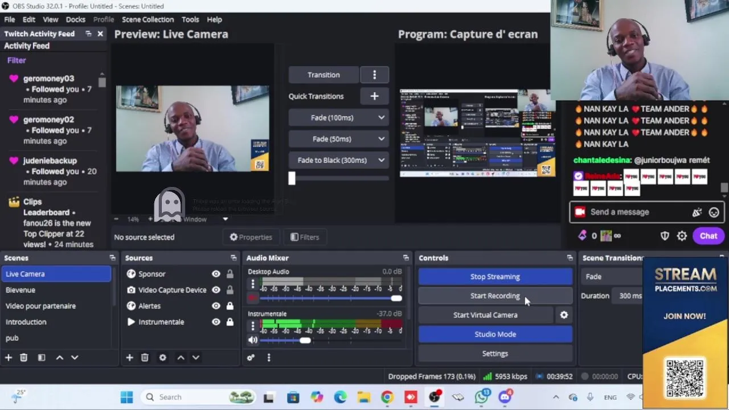Viewport: 729px width, 410px height.
Task: Open Transition three-dot options menu
Action: [x=374, y=75]
